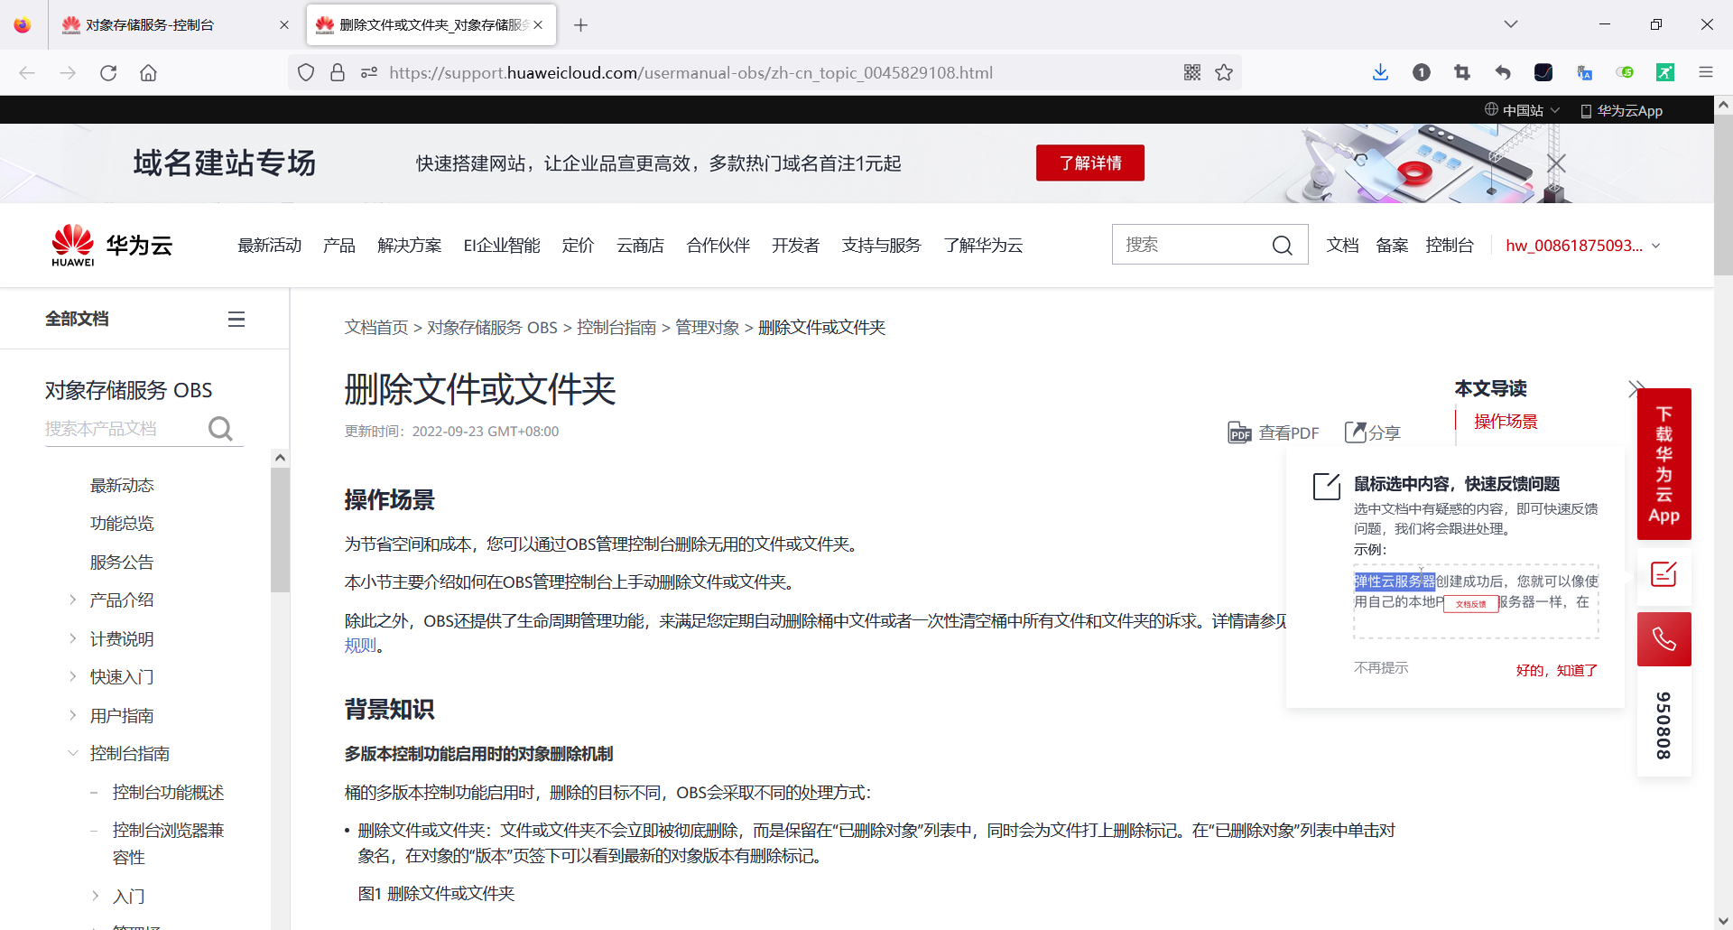The height and width of the screenshot is (930, 1733).
Task: Click the Huawei Cloud logo
Action: coord(110,244)
